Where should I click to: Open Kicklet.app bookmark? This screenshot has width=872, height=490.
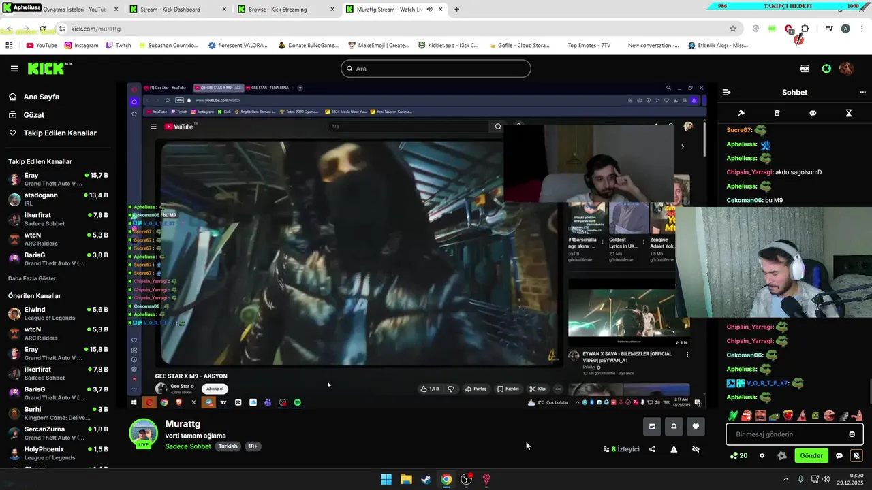coord(448,46)
